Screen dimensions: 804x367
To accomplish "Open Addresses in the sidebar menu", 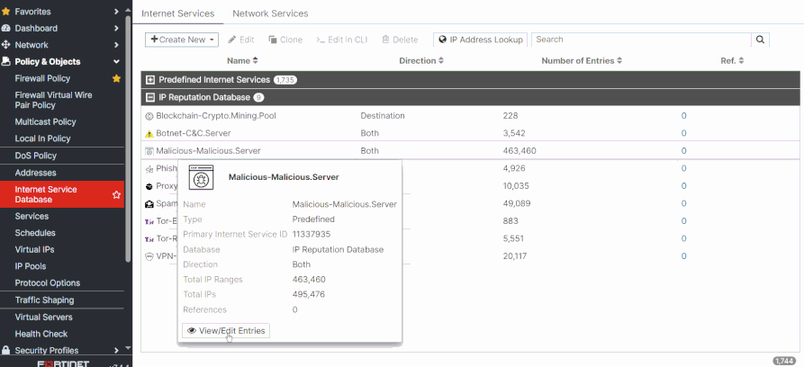I will [35, 173].
